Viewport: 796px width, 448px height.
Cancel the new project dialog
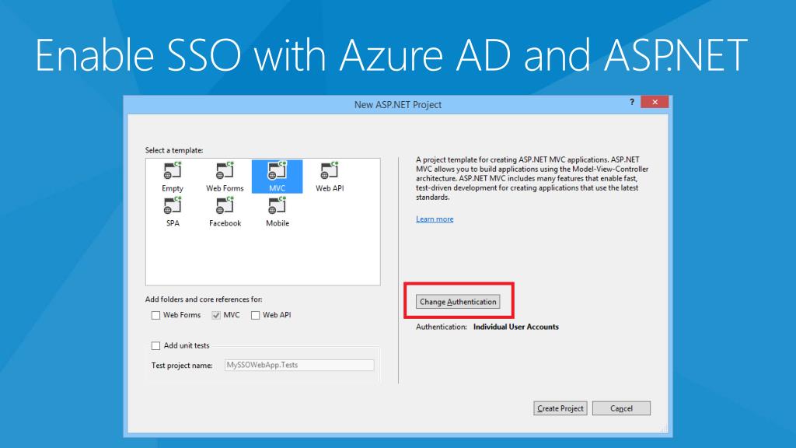tap(621, 408)
